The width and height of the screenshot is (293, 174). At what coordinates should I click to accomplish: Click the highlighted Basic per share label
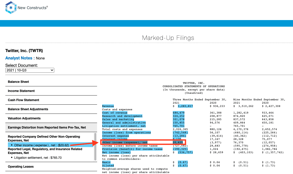pyautogui.click(x=106, y=163)
